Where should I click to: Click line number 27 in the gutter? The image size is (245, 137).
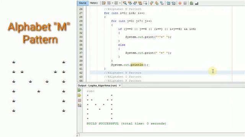pyautogui.click(x=81, y=13)
